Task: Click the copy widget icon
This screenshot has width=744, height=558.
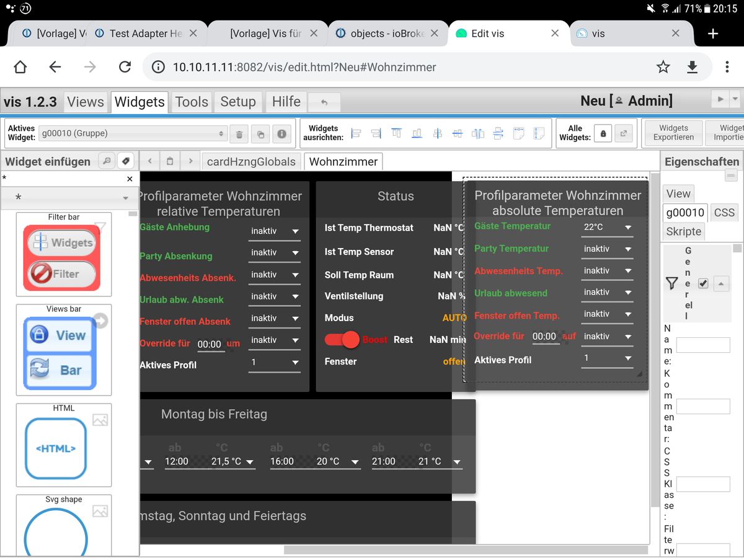Action: click(260, 133)
